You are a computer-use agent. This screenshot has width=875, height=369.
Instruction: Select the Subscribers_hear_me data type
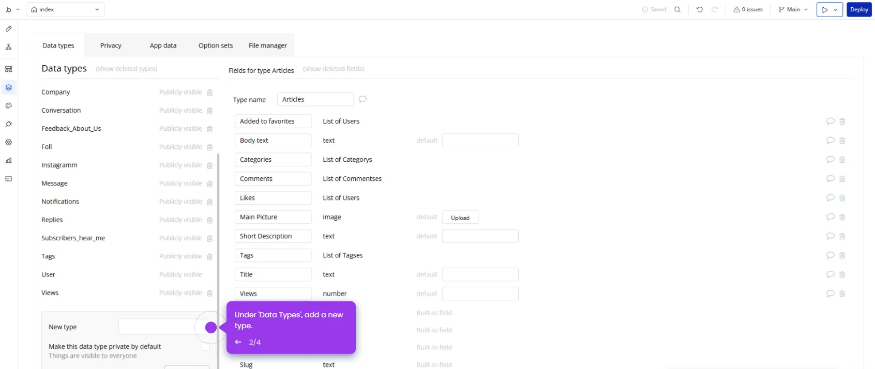(73, 238)
